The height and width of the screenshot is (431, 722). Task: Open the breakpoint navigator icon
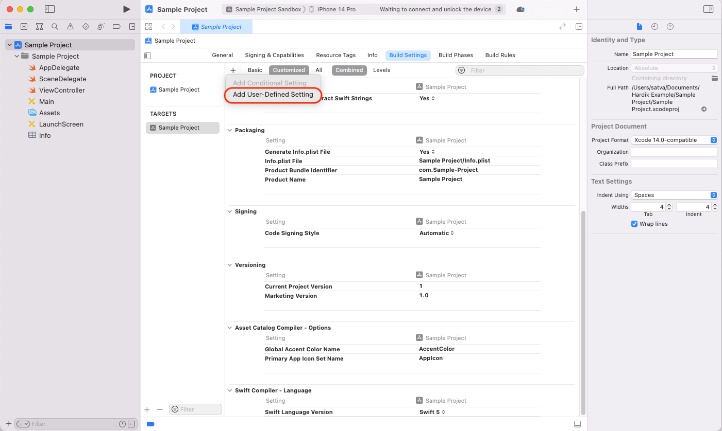coord(116,26)
